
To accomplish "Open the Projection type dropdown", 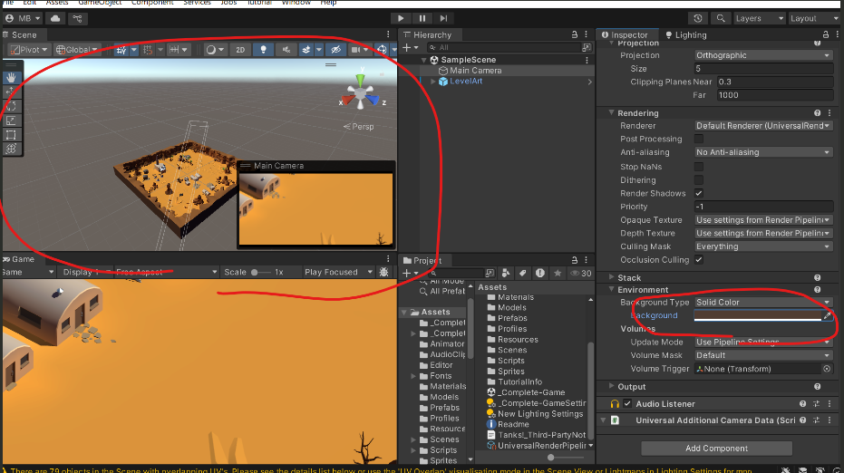I will 763,55.
